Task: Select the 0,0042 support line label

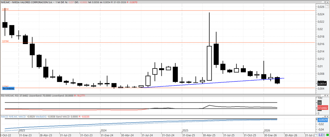Action: coord(5,86)
